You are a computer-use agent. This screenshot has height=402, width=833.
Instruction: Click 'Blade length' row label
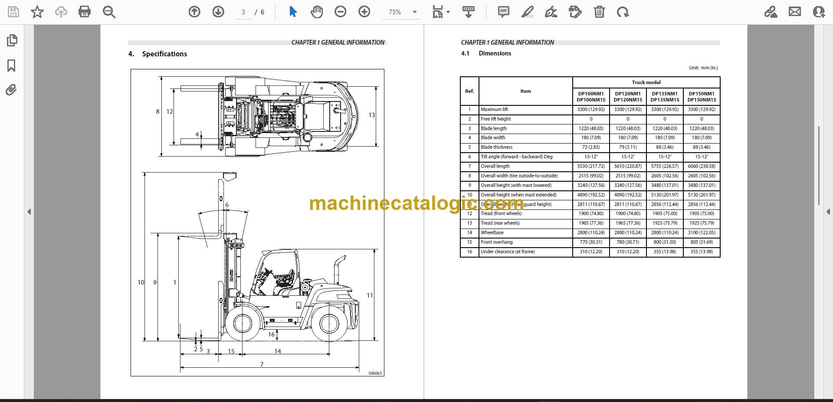click(x=493, y=128)
